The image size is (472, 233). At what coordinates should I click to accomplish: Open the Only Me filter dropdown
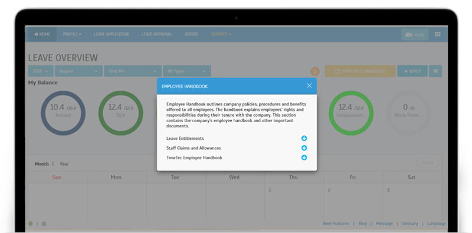pos(132,71)
